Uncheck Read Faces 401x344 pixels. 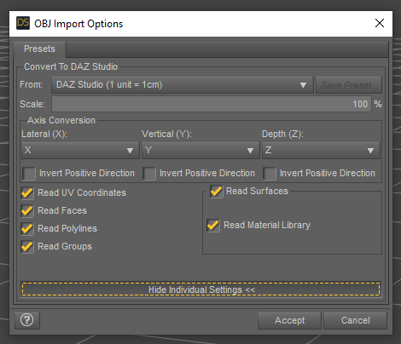tap(27, 211)
